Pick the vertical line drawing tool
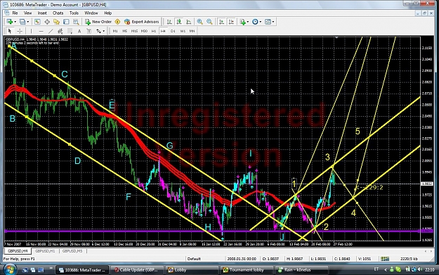439x275 pixels. click(x=31, y=31)
